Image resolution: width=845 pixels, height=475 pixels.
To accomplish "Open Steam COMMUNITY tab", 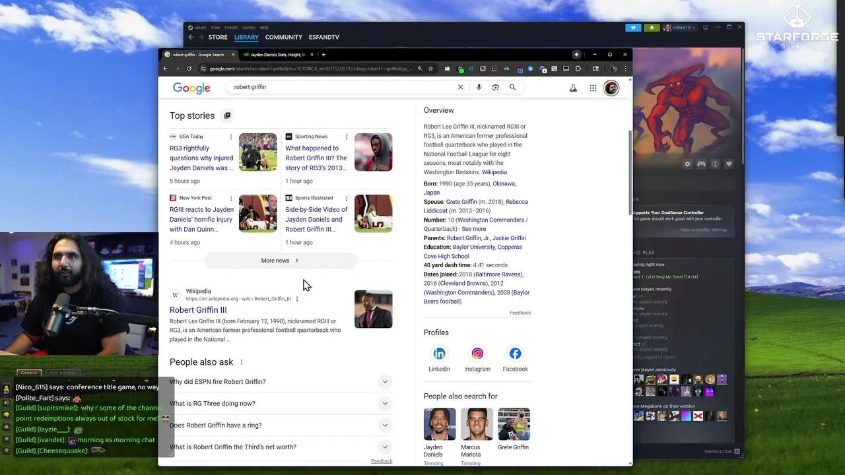I will [283, 37].
